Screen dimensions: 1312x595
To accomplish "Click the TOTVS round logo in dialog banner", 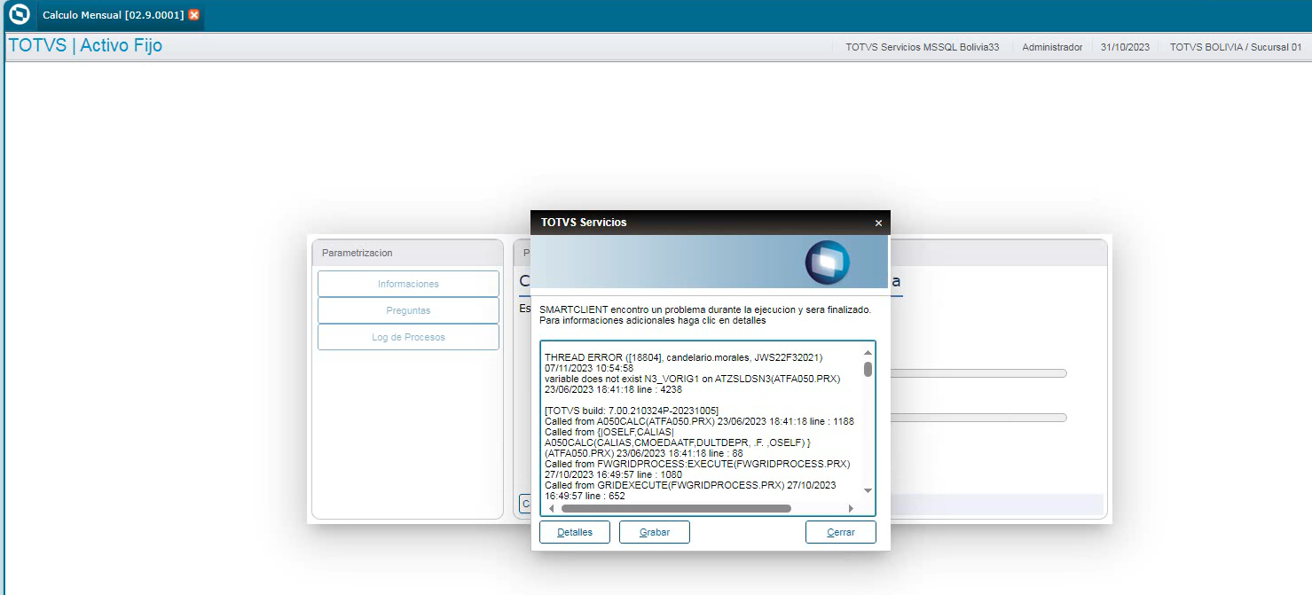I will point(827,262).
